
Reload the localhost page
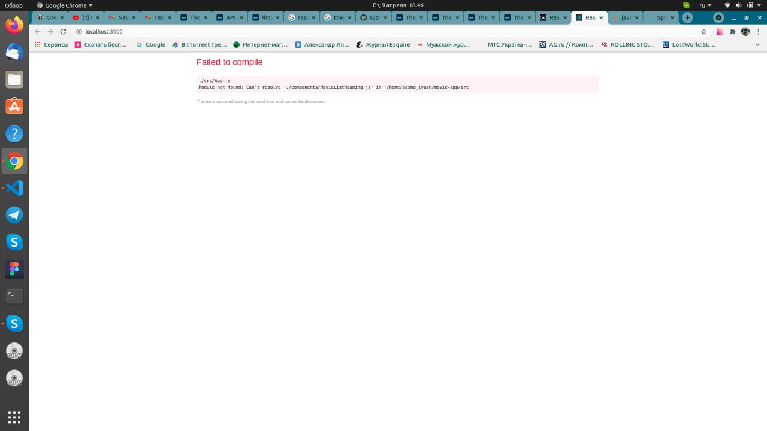pyautogui.click(x=63, y=32)
